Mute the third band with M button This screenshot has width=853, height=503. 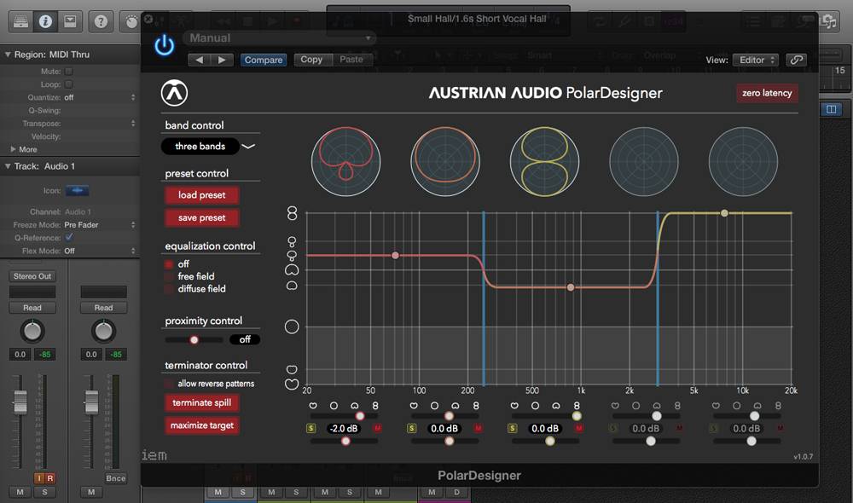pyautogui.click(x=579, y=429)
